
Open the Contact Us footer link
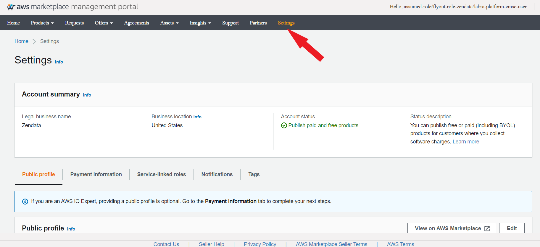tap(166, 244)
